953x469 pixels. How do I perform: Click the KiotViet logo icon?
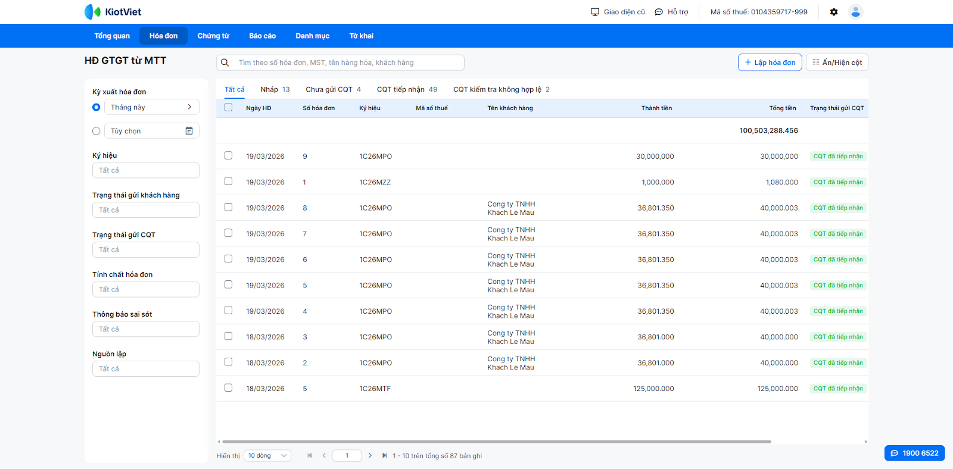tap(92, 12)
